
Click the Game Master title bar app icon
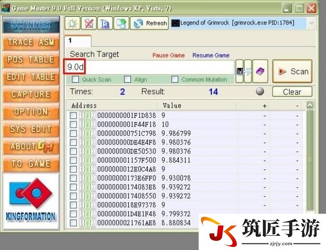pyautogui.click(x=6, y=8)
